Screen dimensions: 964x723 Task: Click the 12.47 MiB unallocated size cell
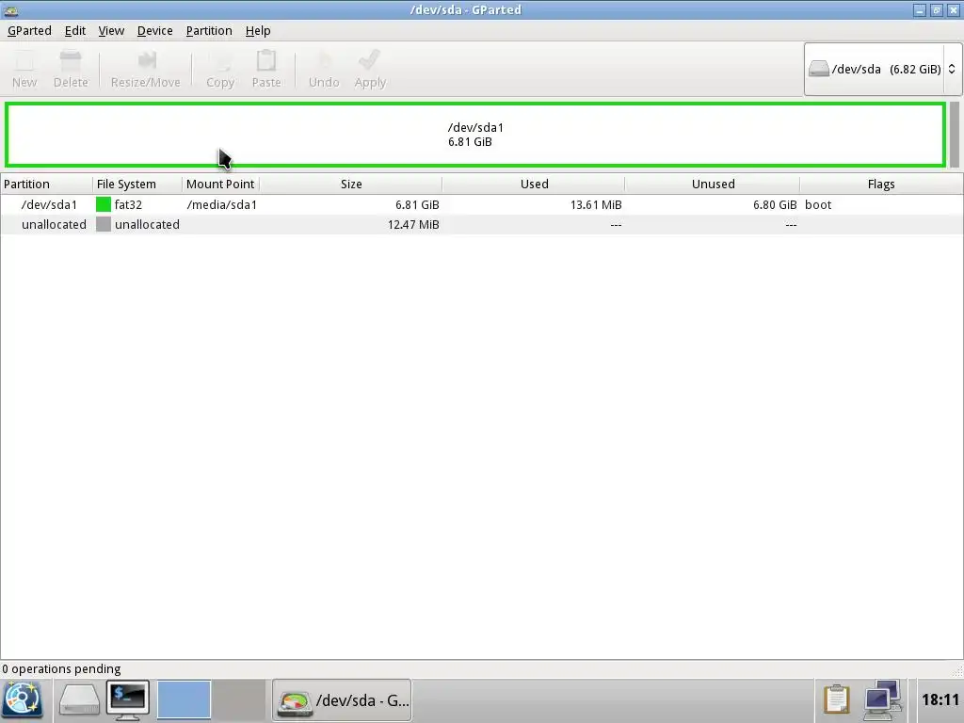(413, 224)
